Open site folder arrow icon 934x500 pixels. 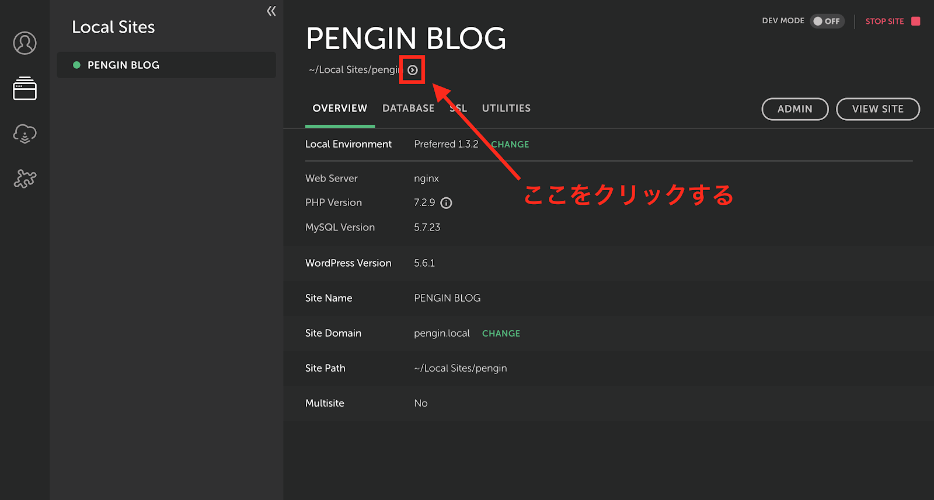pos(413,70)
